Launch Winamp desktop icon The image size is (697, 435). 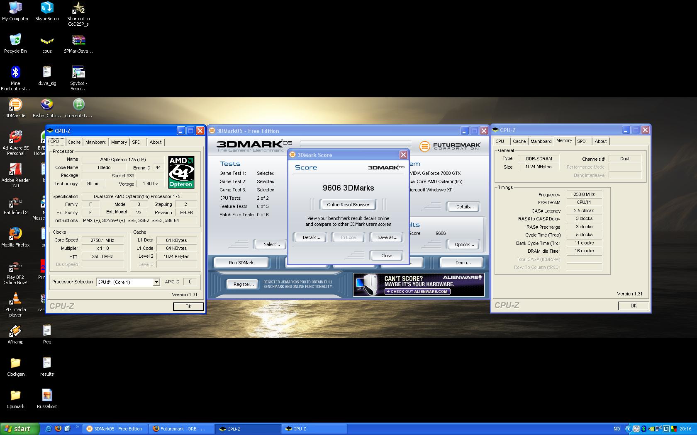pos(15,334)
